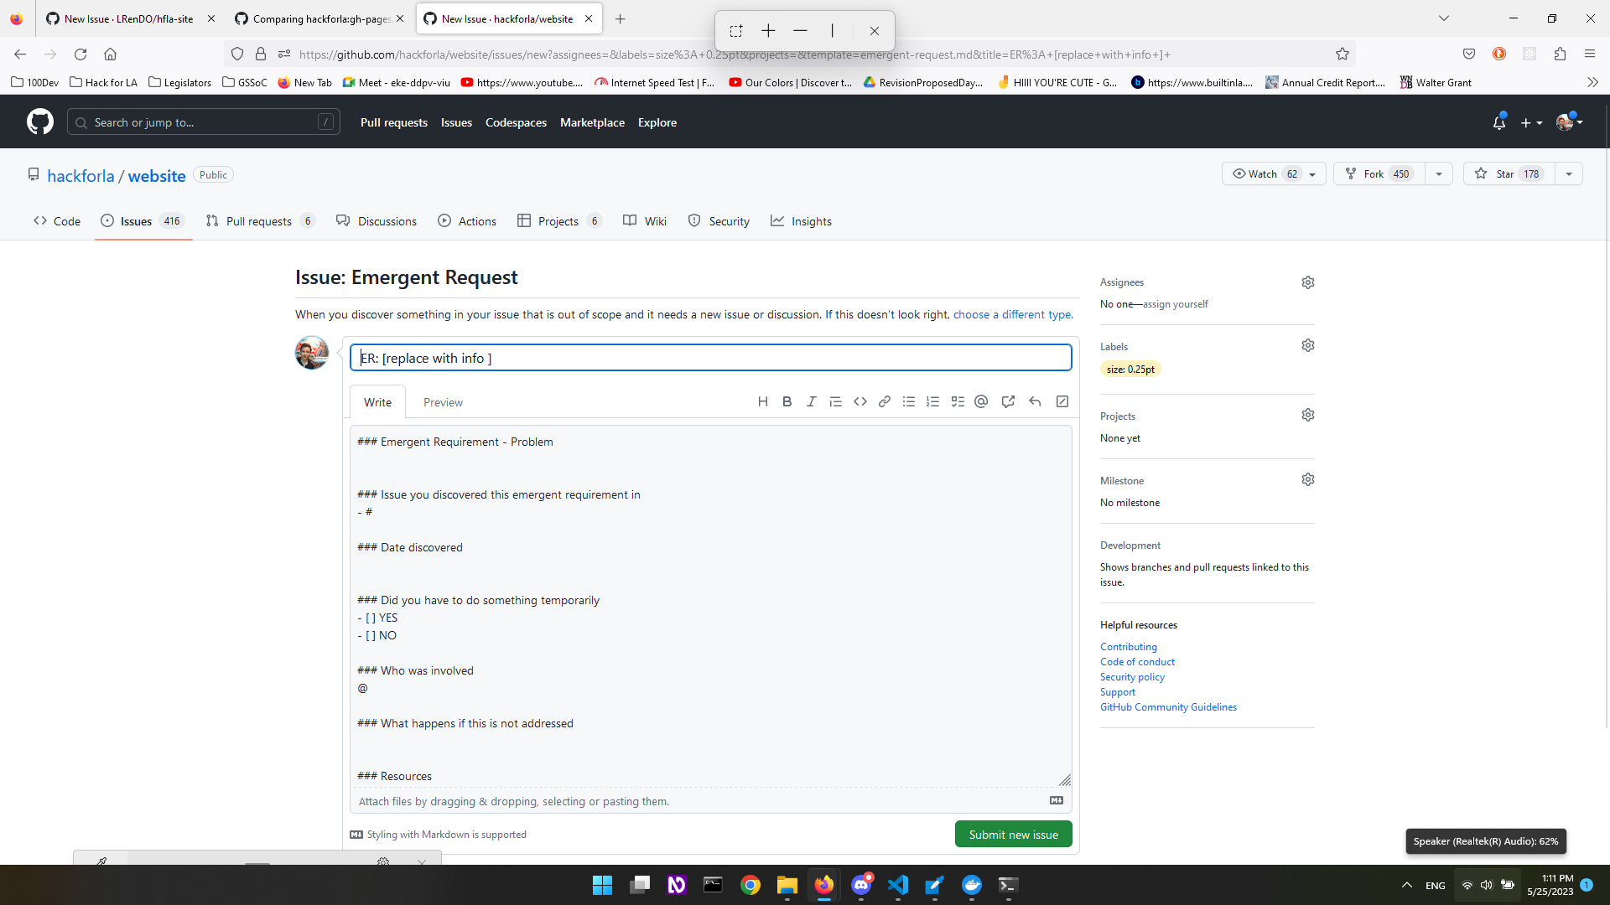Click the issue title input field
The height and width of the screenshot is (905, 1610).
point(710,358)
